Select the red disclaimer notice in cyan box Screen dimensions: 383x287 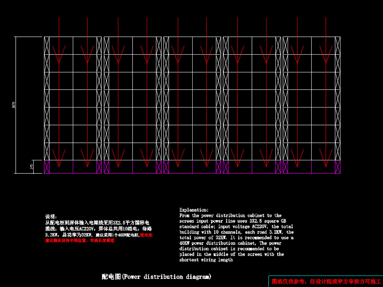pos(326,282)
